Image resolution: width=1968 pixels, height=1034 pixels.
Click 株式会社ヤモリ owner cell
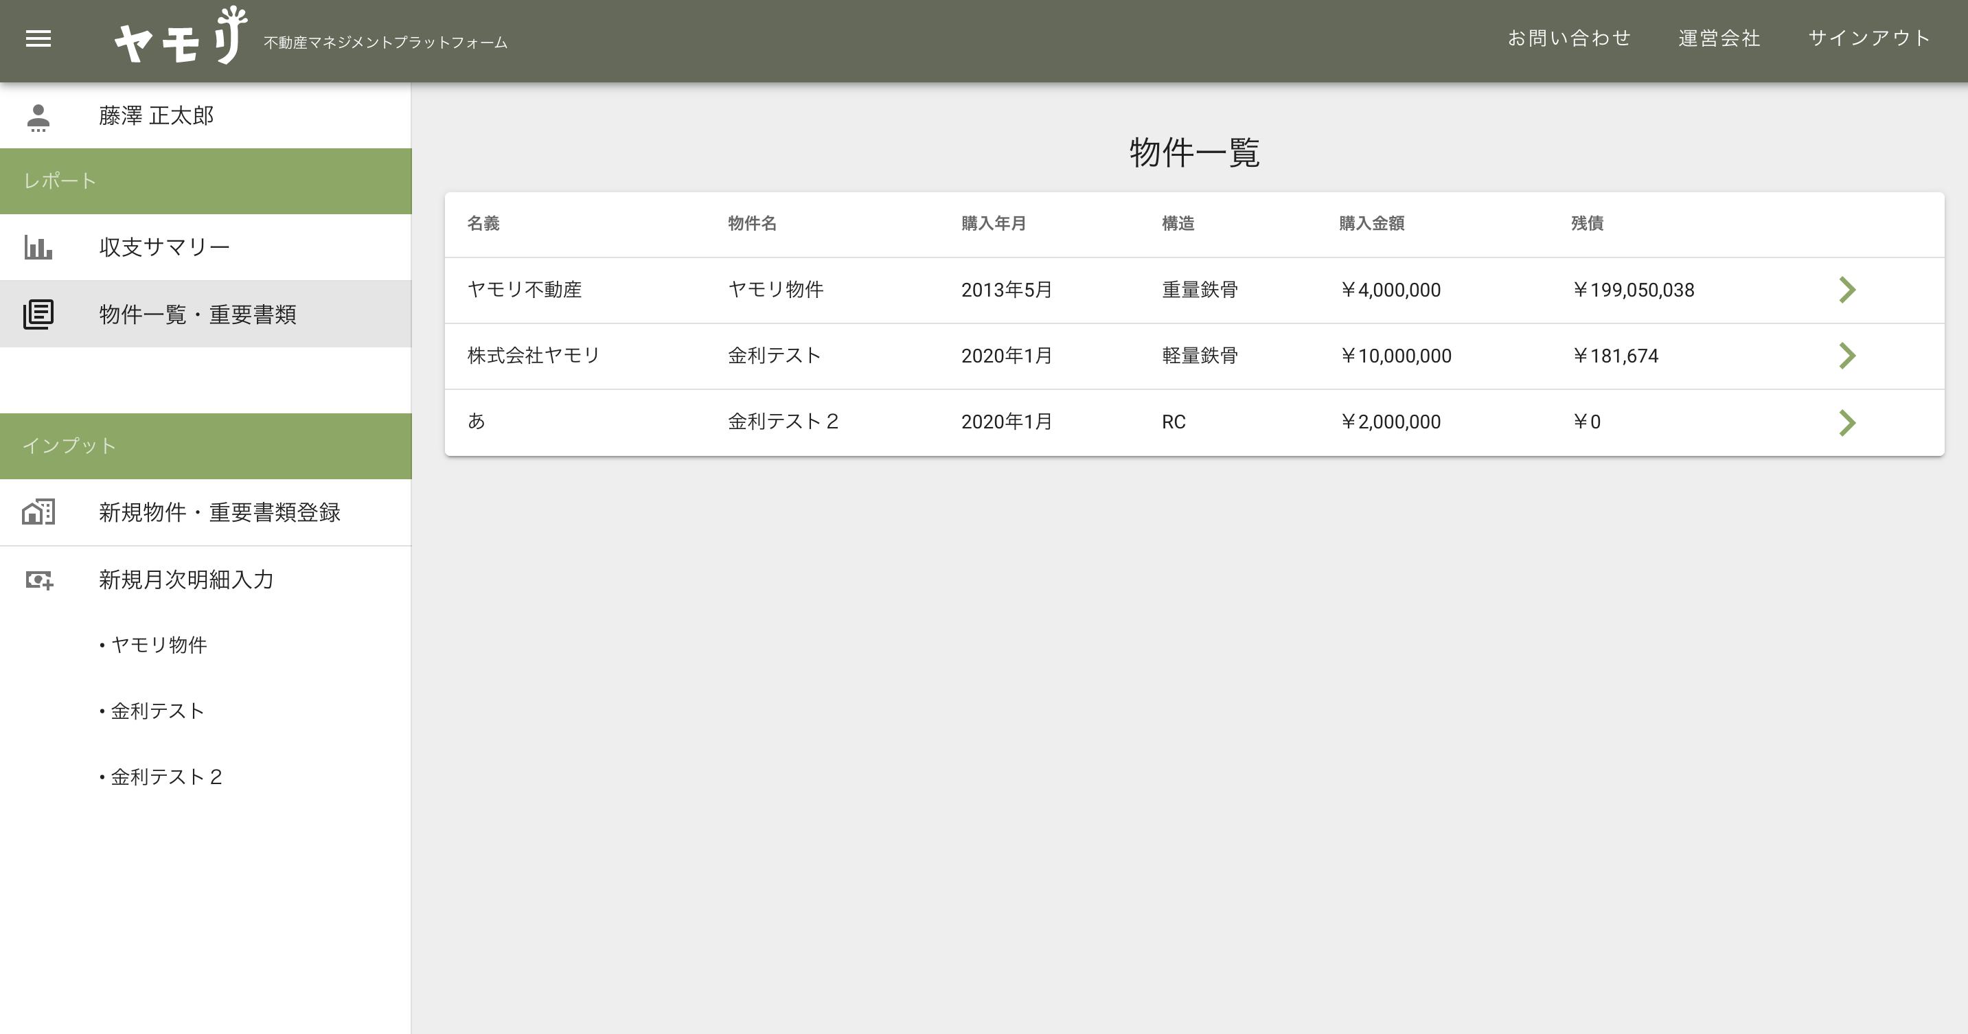pyautogui.click(x=534, y=355)
